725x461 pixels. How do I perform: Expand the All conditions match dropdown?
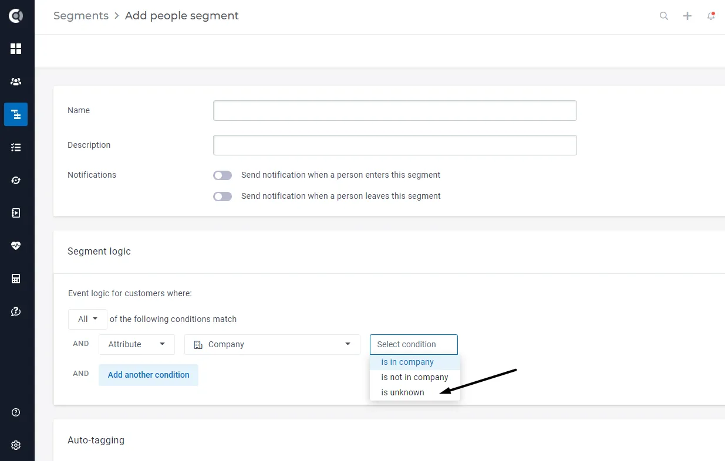[x=87, y=319]
